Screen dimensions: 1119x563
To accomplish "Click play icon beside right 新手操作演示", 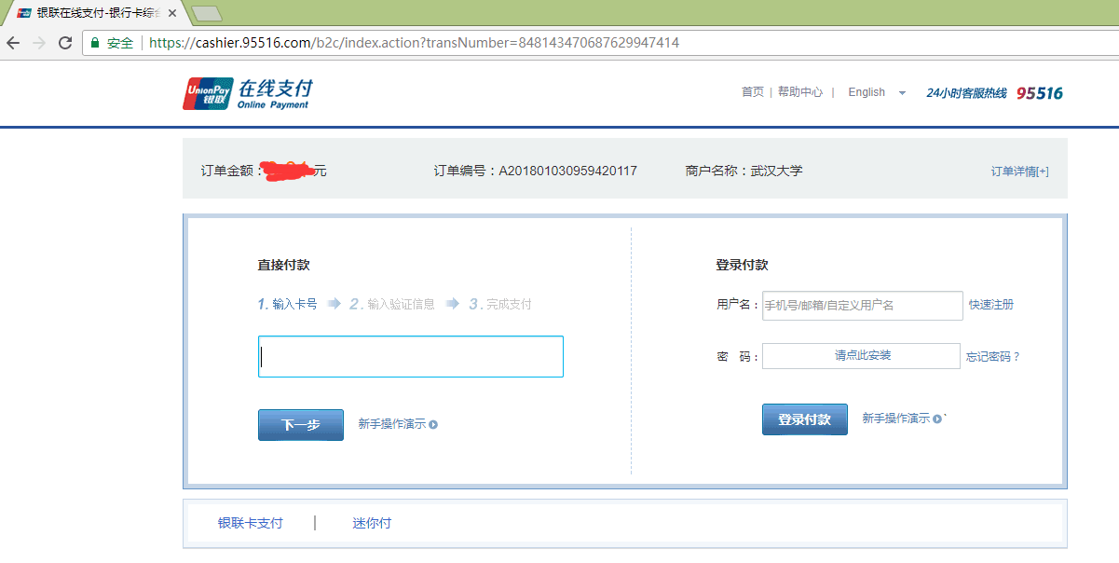I will pyautogui.click(x=937, y=419).
